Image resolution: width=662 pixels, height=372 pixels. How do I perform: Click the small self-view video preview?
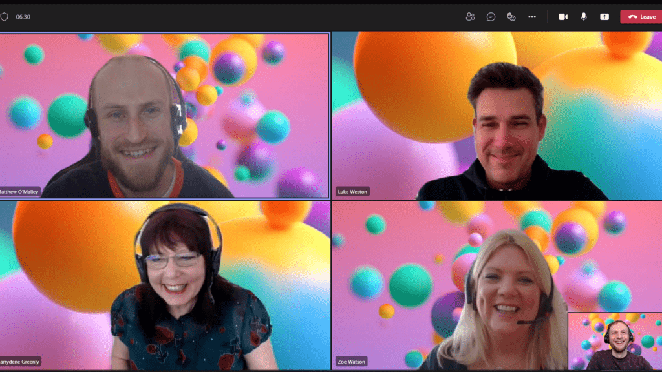coord(614,342)
